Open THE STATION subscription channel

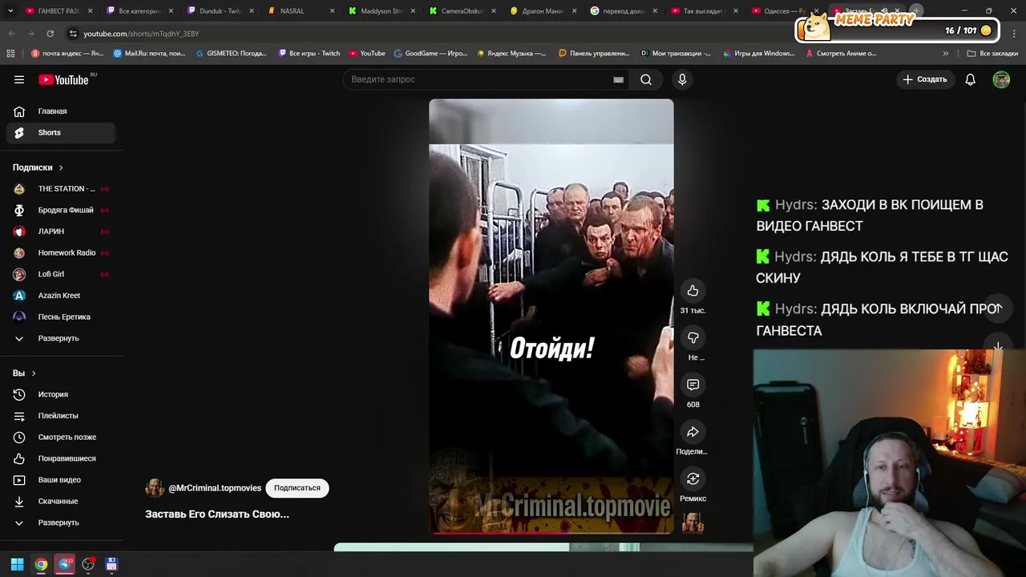click(x=61, y=188)
